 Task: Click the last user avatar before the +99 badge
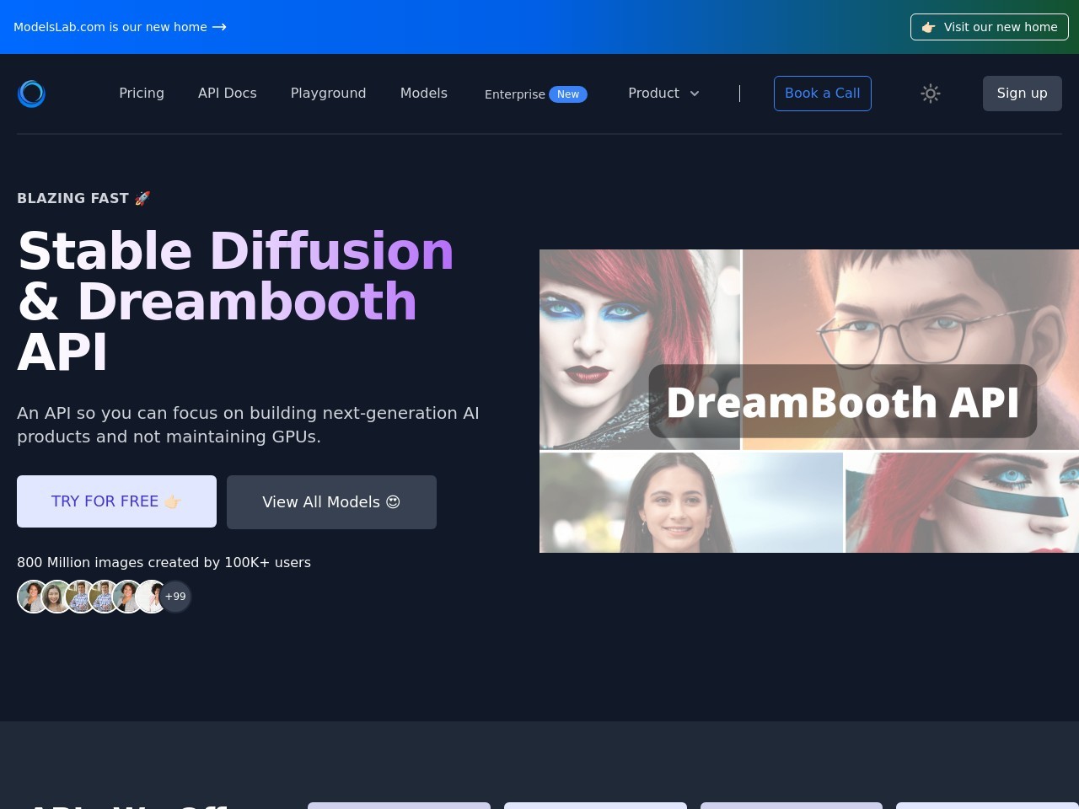[151, 597]
